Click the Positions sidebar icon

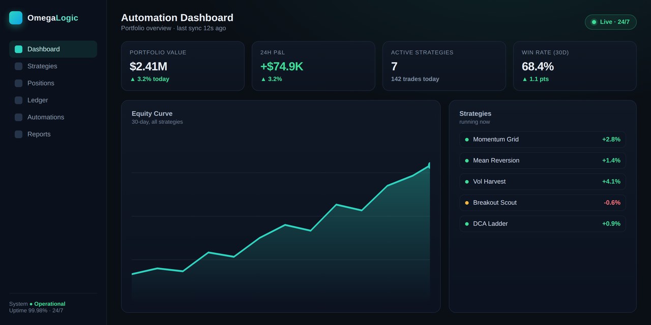click(x=18, y=83)
